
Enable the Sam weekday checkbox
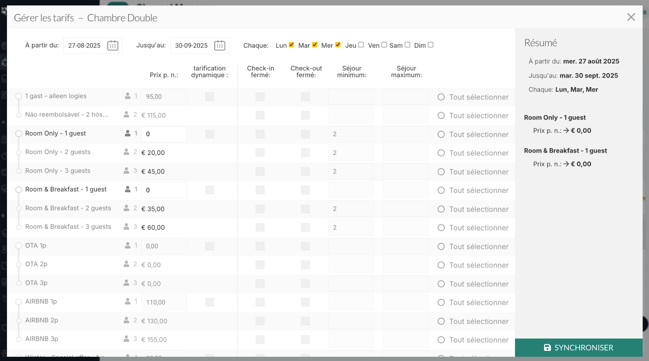tap(407, 45)
